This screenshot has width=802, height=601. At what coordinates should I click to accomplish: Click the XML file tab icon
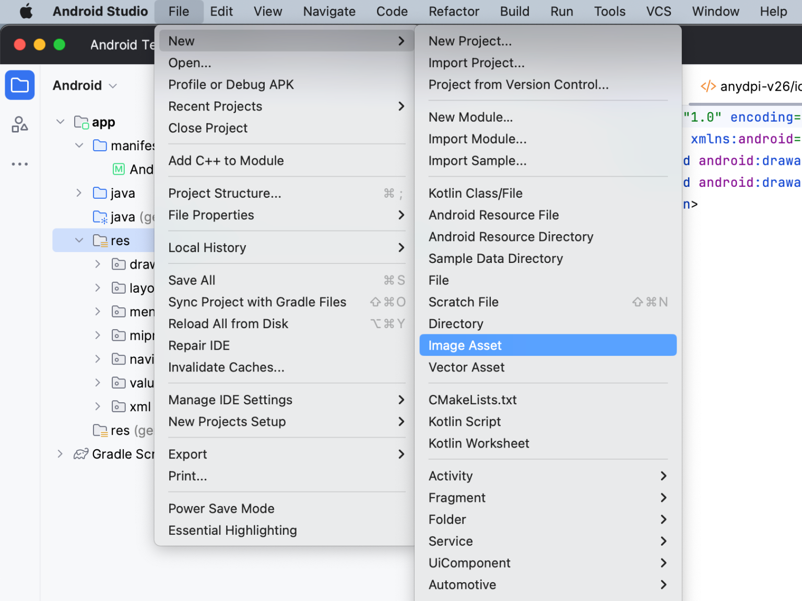(x=708, y=87)
